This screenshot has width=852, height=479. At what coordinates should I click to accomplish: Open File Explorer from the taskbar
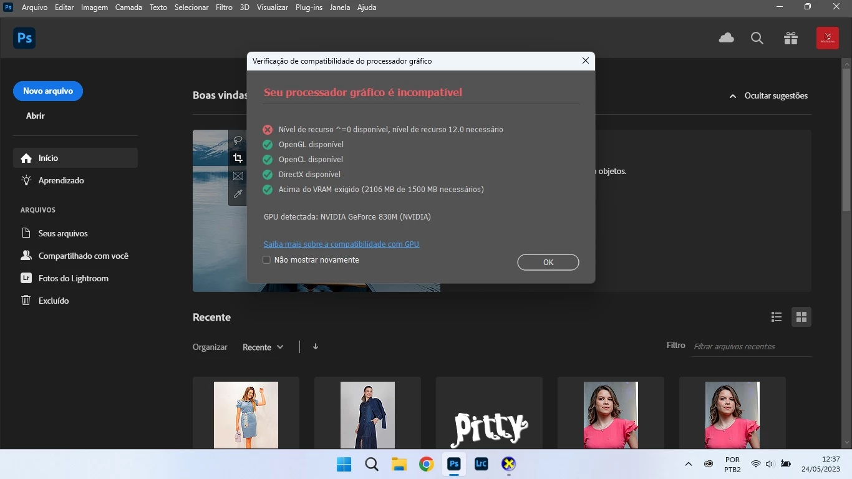point(399,464)
